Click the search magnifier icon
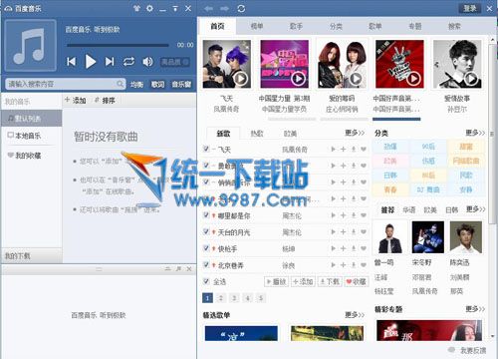498x359 pixels. click(x=121, y=84)
